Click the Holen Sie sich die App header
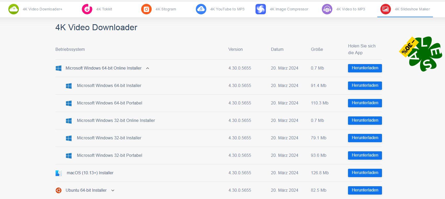Viewport: 445px width, 199px height. pos(362,49)
